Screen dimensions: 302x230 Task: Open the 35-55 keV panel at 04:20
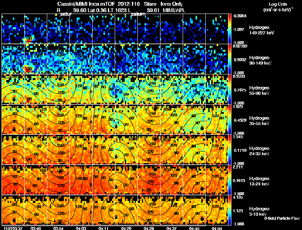[x=126, y=119]
